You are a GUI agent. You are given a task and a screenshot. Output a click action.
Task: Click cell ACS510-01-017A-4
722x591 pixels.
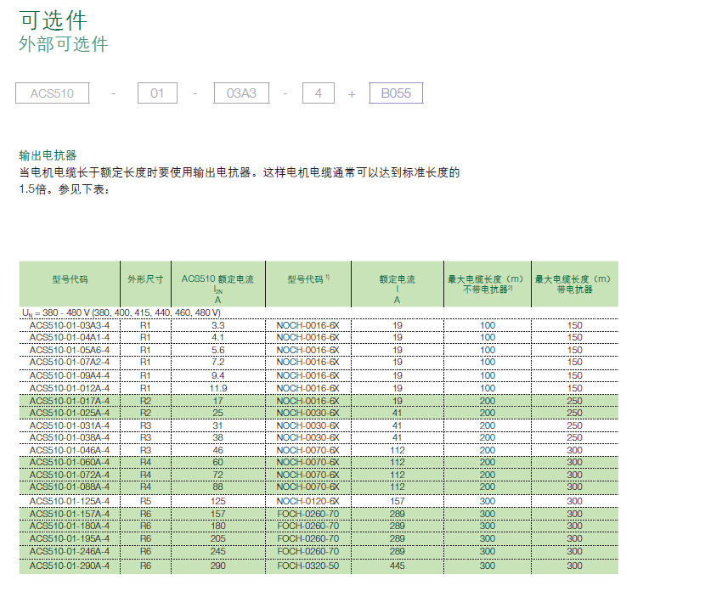(x=70, y=401)
